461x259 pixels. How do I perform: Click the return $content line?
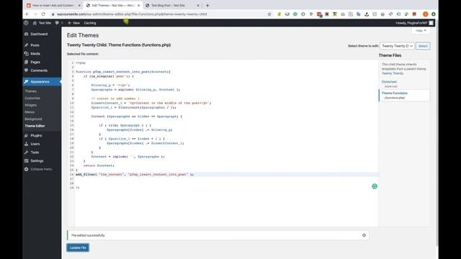(99, 165)
